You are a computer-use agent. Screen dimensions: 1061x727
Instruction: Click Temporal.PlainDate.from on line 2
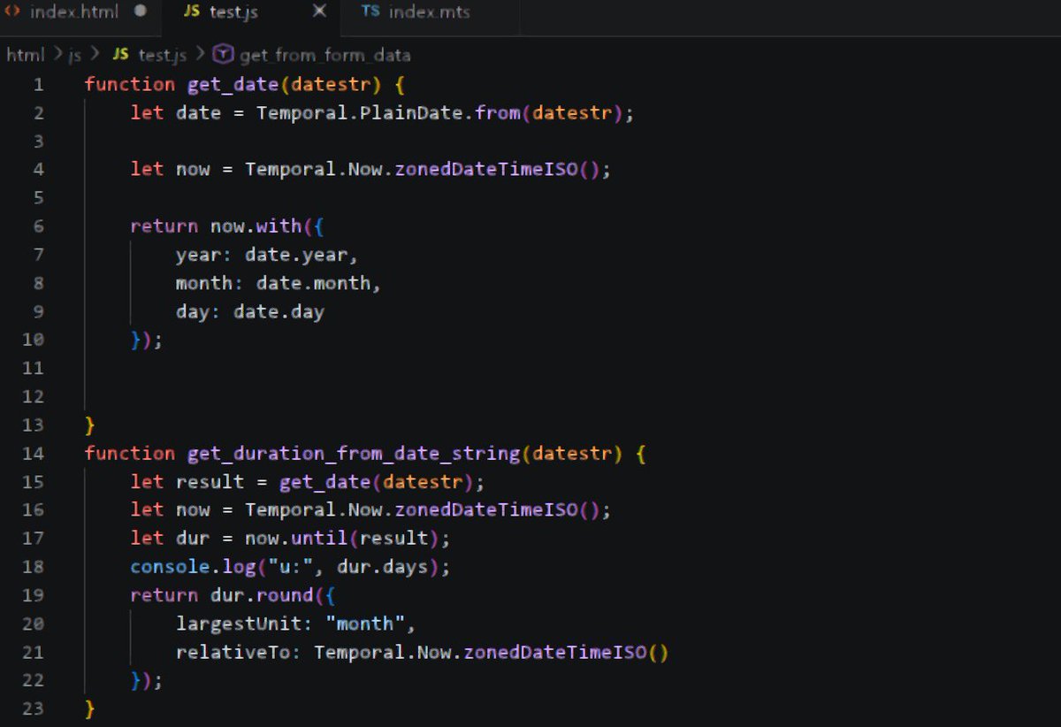388,113
